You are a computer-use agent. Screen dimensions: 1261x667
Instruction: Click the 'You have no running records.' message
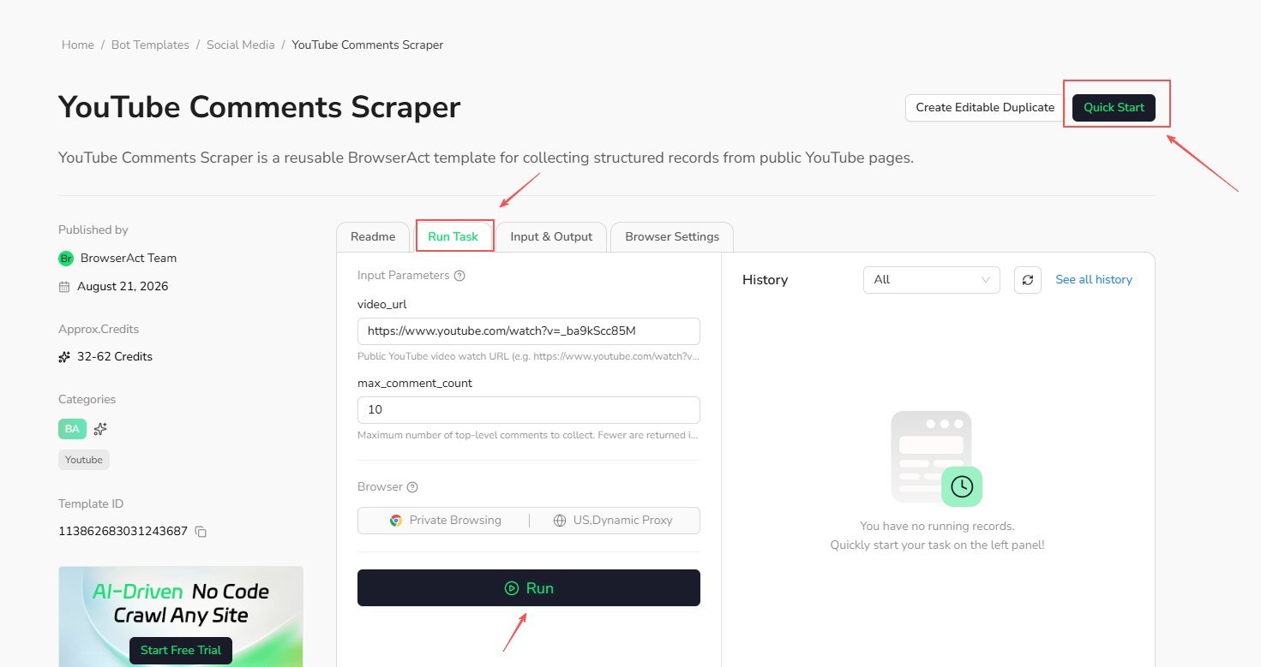[937, 527]
